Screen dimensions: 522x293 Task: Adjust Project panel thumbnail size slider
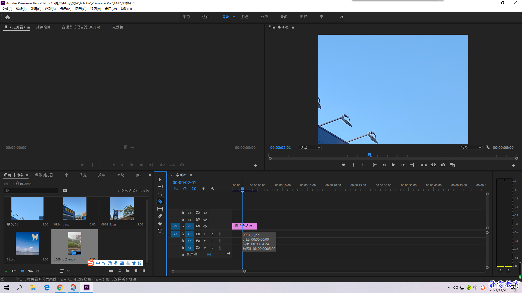(x=38, y=271)
